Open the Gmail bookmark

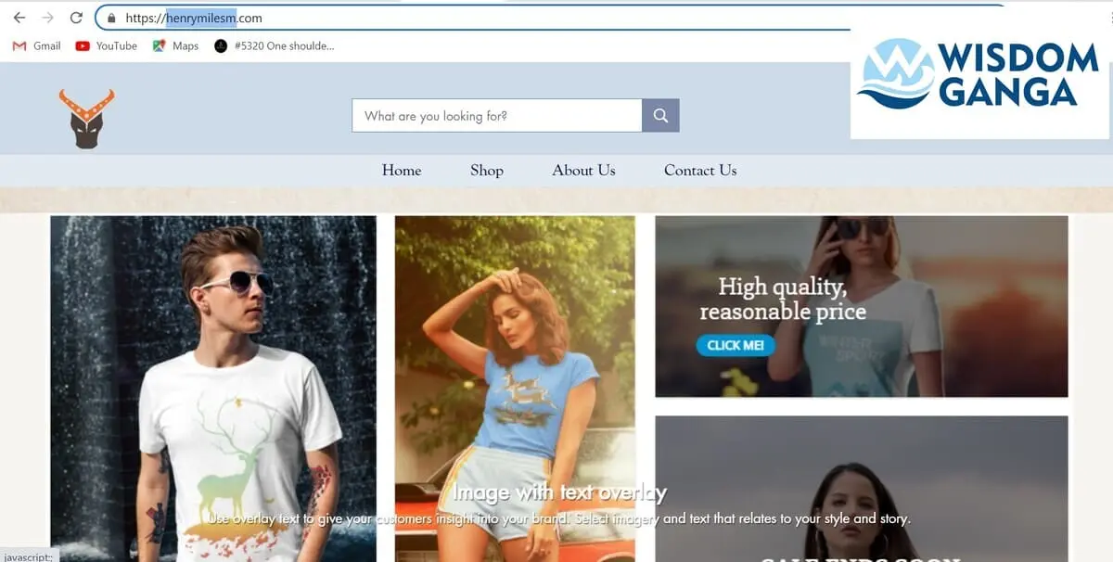pyautogui.click(x=36, y=45)
